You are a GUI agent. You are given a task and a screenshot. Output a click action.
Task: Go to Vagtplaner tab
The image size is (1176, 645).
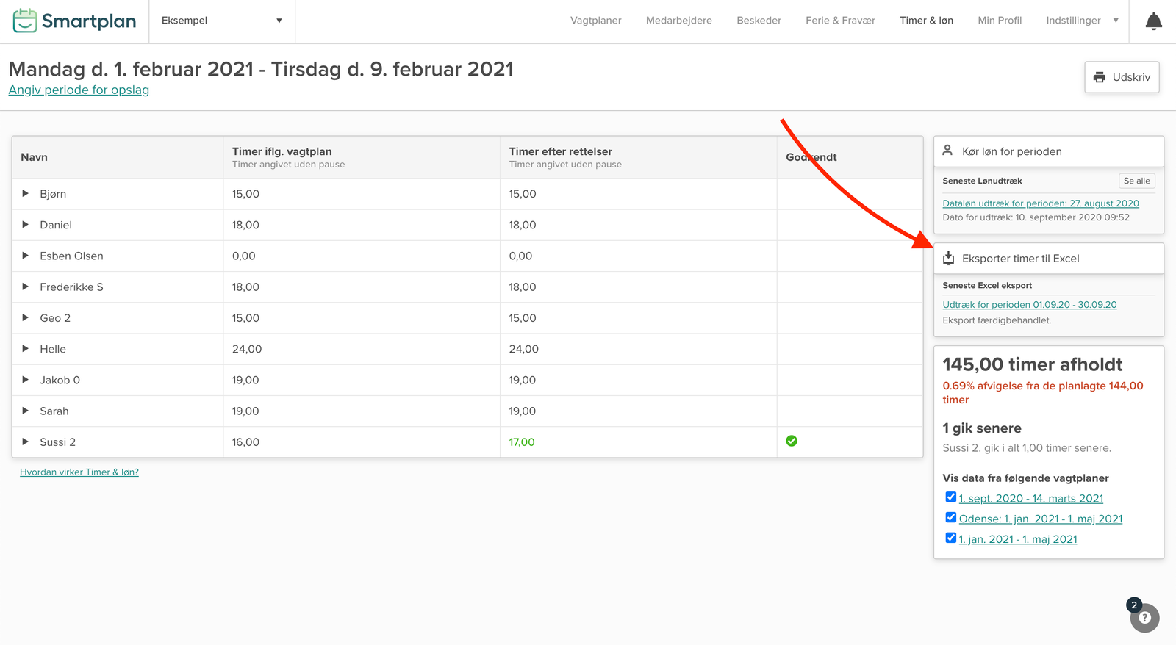click(595, 21)
